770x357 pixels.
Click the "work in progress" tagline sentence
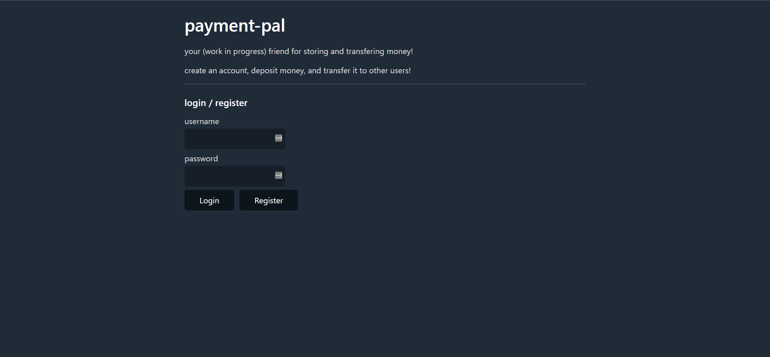click(299, 51)
